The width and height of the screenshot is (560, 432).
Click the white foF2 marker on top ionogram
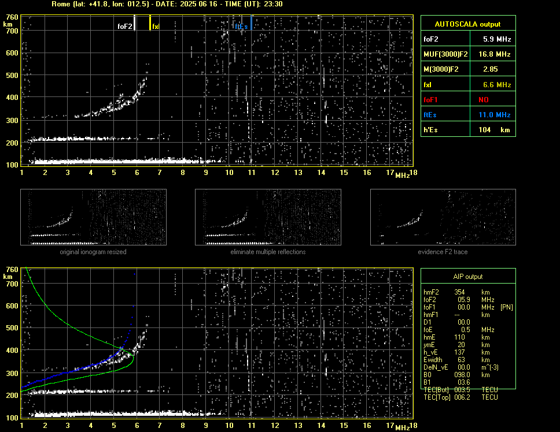point(134,23)
